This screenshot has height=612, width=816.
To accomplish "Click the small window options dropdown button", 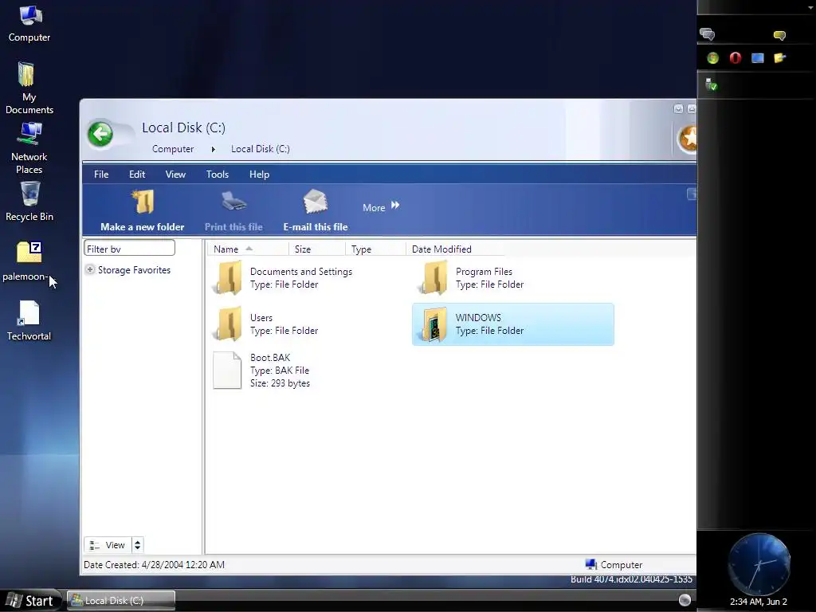I will tap(678, 108).
